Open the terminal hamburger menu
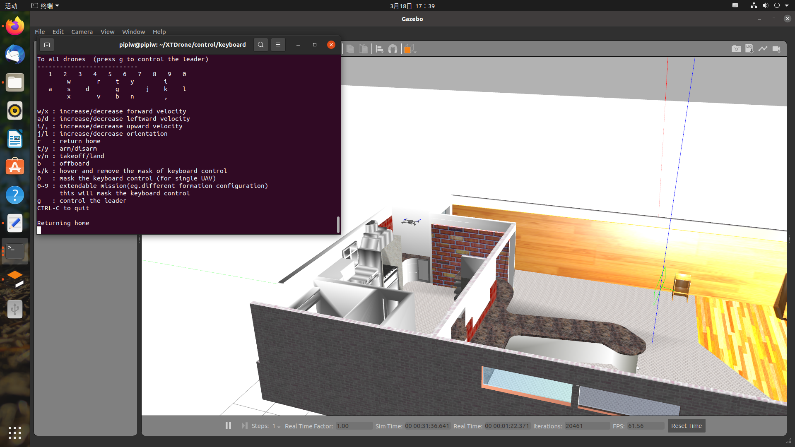 point(278,45)
